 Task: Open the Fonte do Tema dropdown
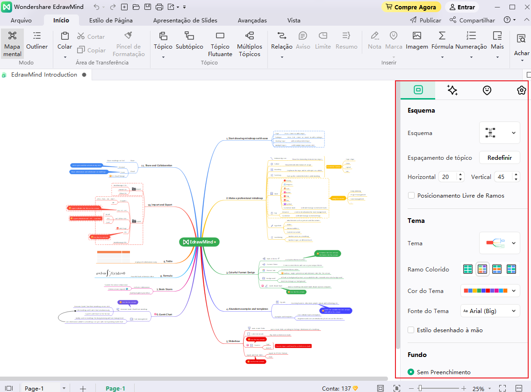point(490,311)
